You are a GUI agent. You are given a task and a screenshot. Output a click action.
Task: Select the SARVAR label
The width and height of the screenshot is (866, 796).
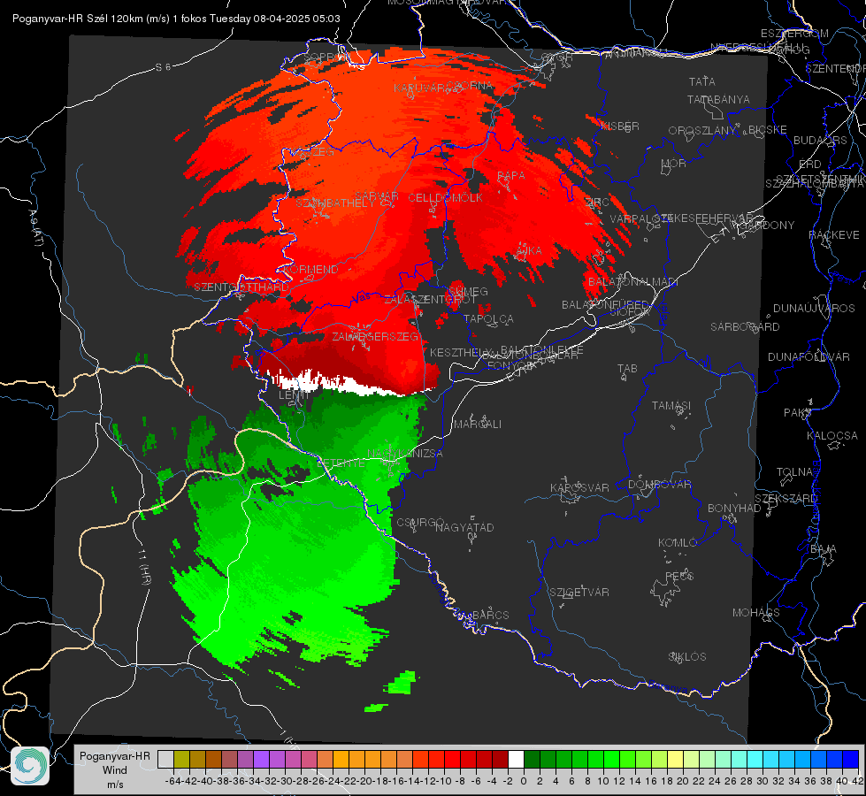tap(377, 196)
